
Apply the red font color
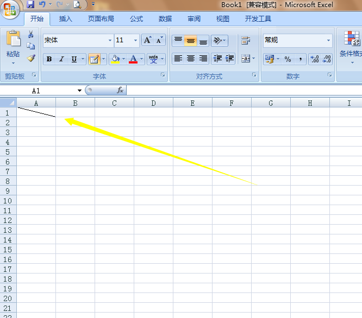click(133, 59)
